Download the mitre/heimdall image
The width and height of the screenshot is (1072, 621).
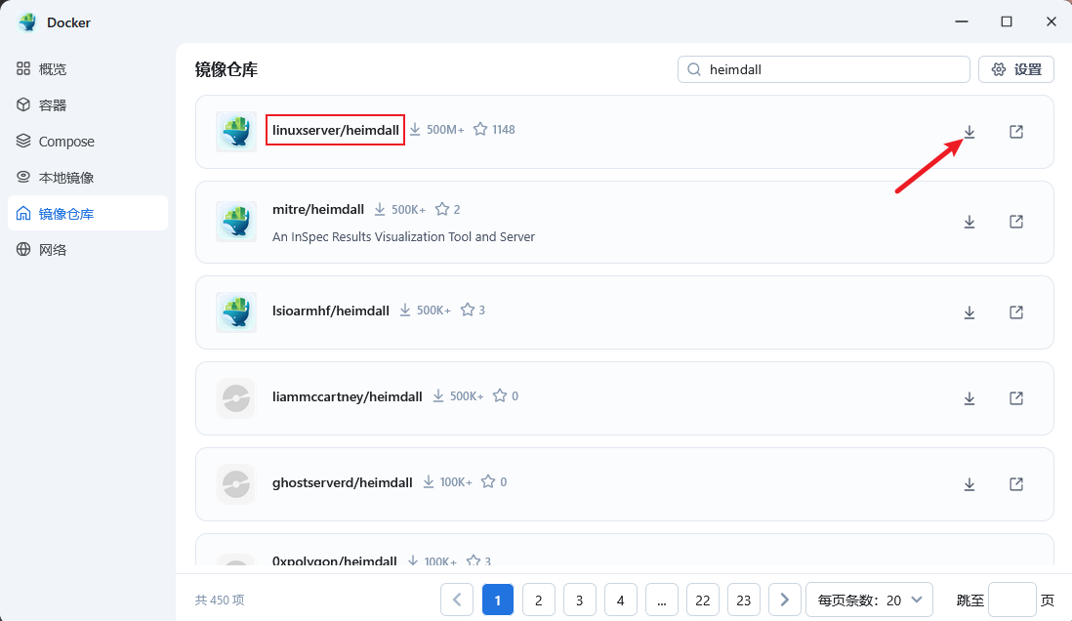(969, 222)
